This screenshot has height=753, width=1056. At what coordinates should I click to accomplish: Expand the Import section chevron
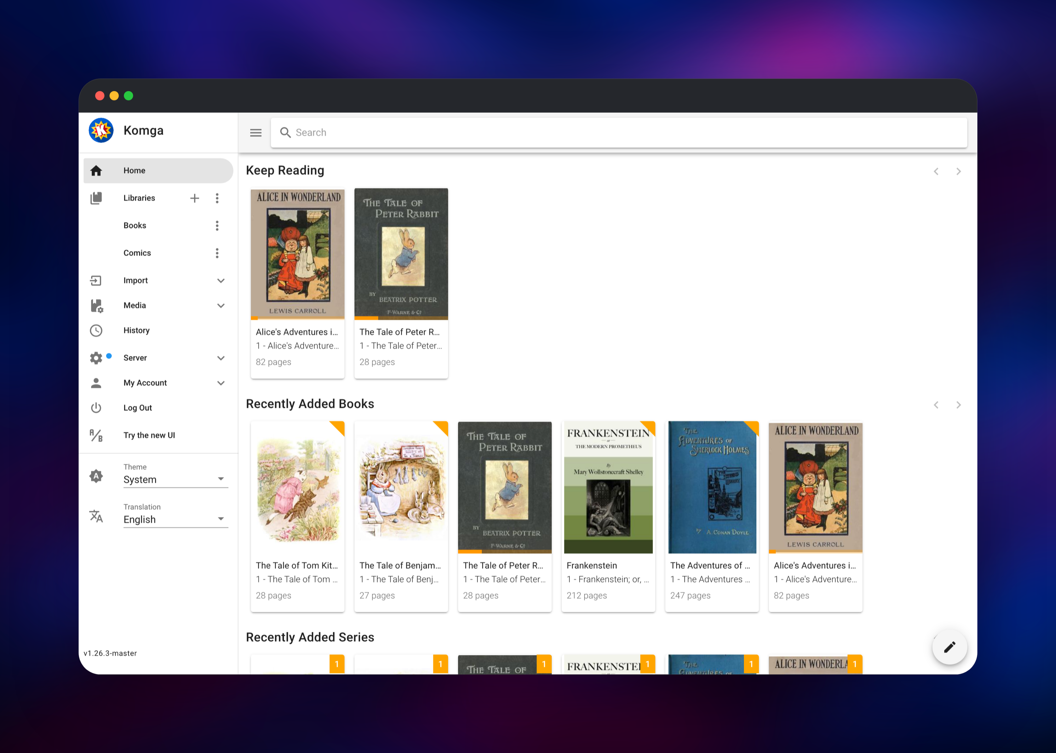click(x=221, y=281)
